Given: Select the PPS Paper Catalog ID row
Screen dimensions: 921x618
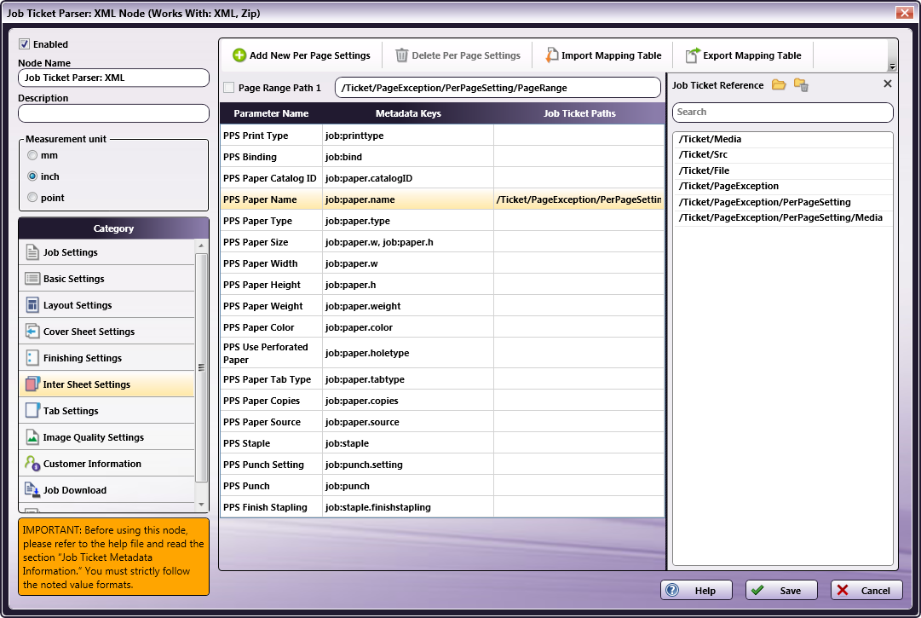Looking at the screenshot, I should tap(442, 178).
